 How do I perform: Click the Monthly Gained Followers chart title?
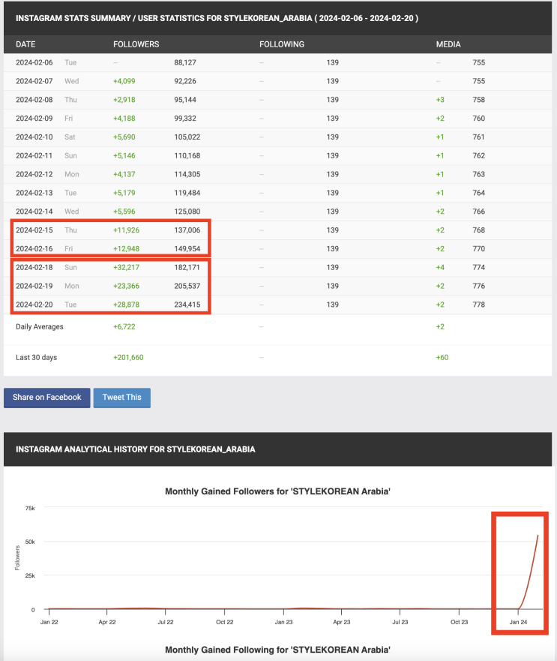point(277,491)
